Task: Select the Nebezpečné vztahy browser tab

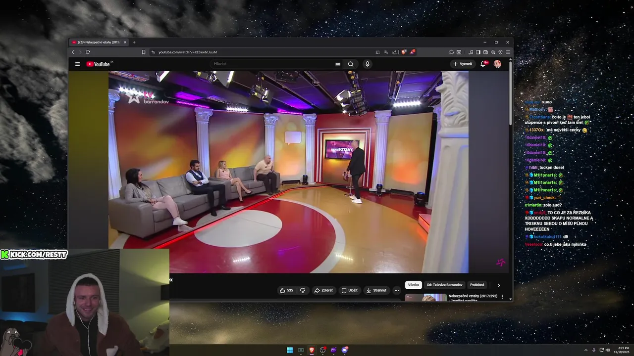Action: coord(98,42)
